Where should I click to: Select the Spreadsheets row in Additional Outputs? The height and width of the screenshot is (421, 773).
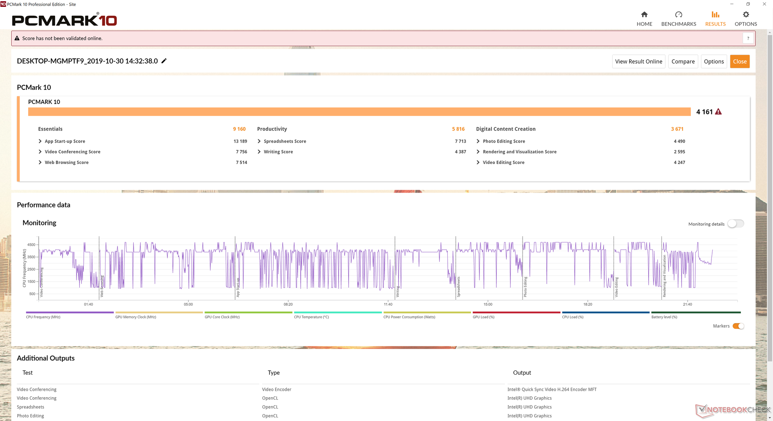click(382, 407)
